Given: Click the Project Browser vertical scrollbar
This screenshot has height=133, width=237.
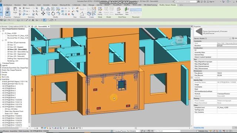Looking at the screenshot, I should click(x=29, y=77).
